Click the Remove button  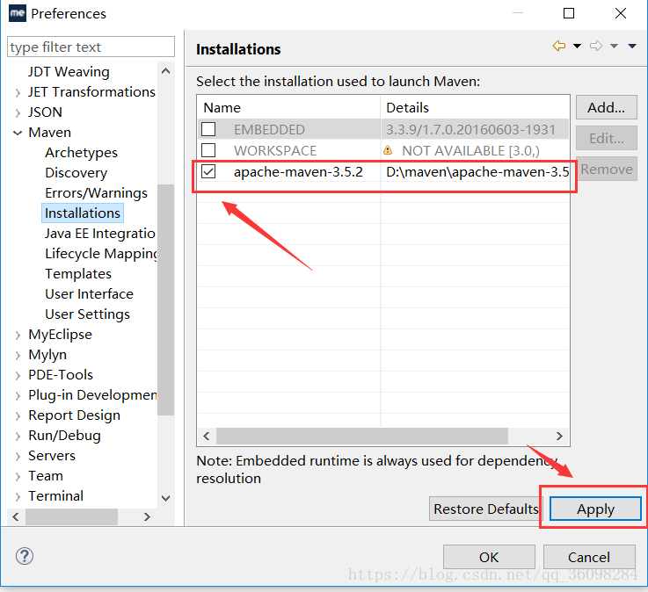pyautogui.click(x=607, y=169)
